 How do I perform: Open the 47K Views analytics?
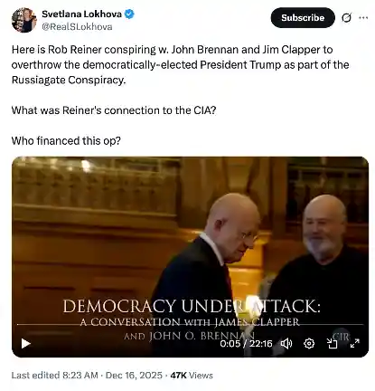click(x=192, y=376)
